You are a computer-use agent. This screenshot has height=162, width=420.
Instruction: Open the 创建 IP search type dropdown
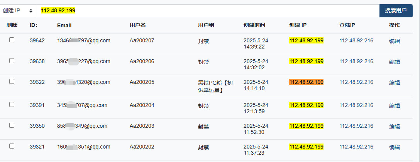point(18,11)
